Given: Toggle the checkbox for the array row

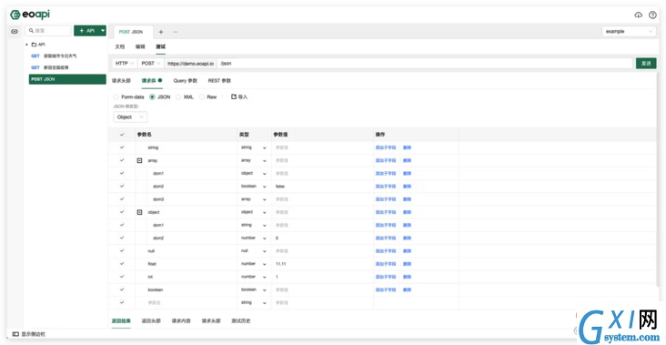Looking at the screenshot, I should [122, 160].
